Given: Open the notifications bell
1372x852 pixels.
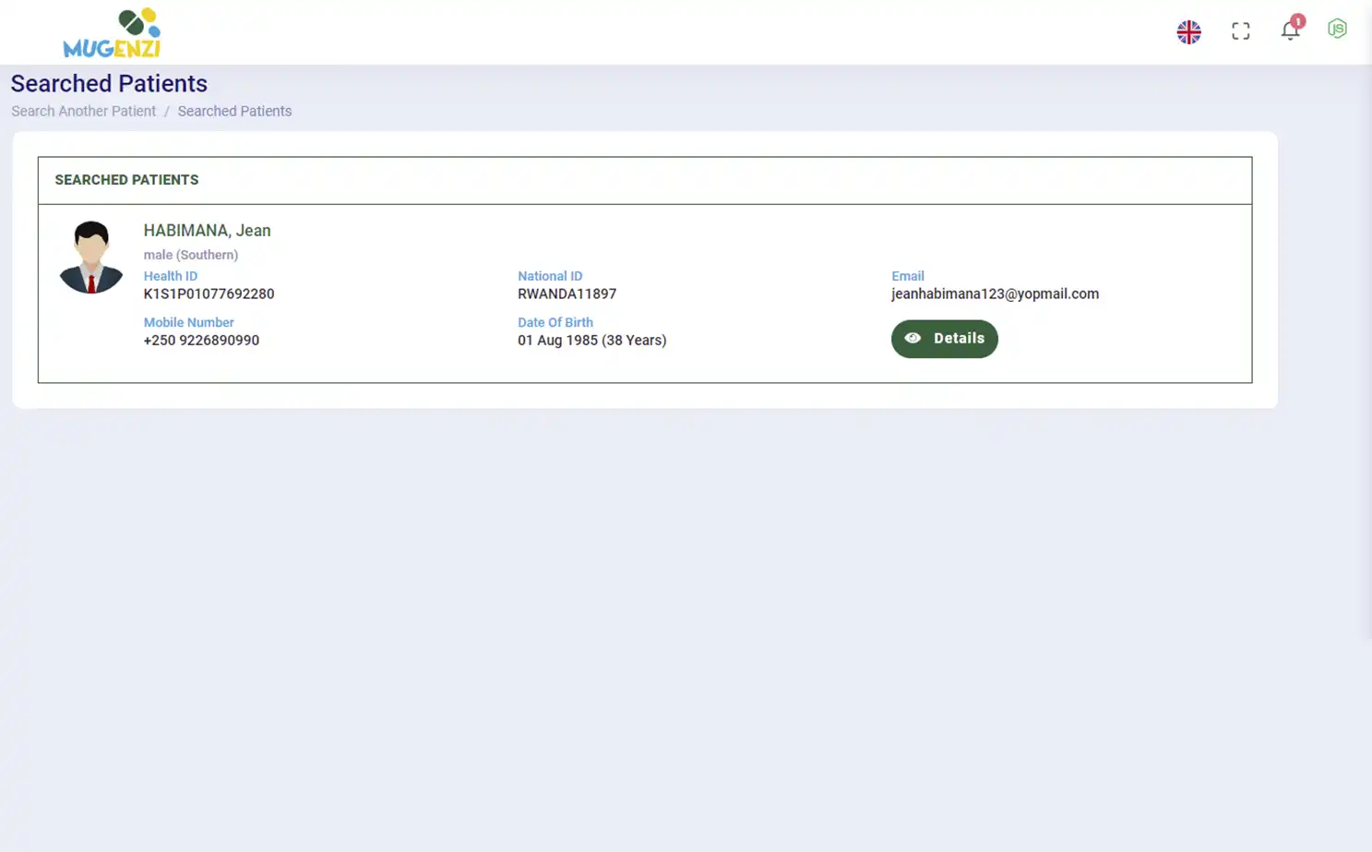Looking at the screenshot, I should (x=1289, y=32).
